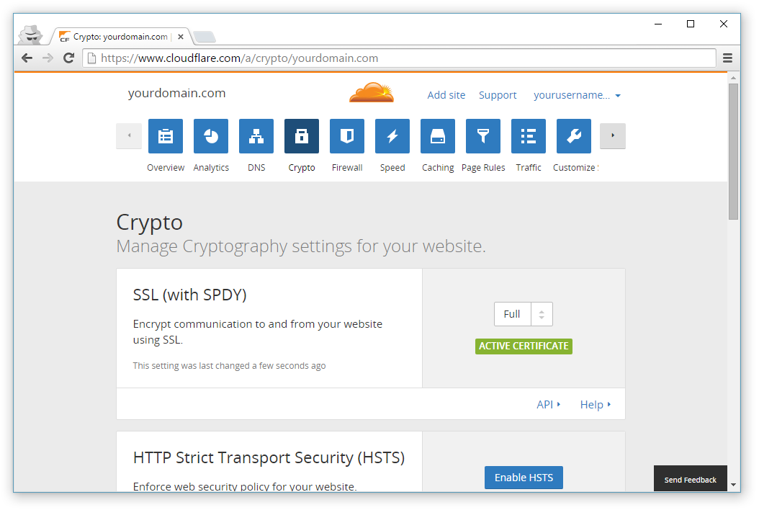Image resolution: width=759 pixels, height=510 pixels.
Task: Select the Customize wrench icon
Action: (573, 136)
